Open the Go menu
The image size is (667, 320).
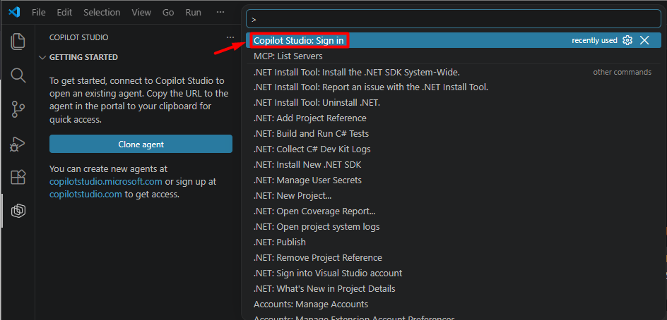point(168,12)
